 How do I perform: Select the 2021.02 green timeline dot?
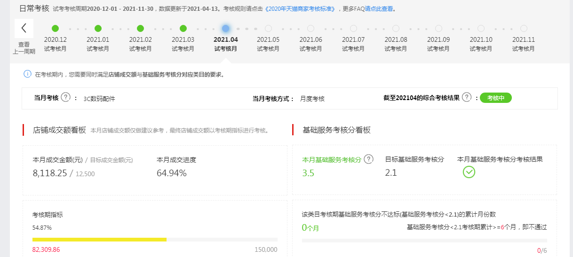140,28
